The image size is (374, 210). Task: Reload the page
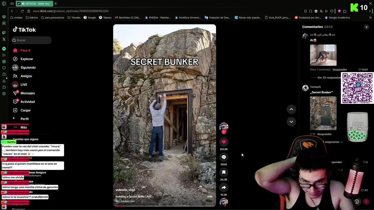(22, 11)
